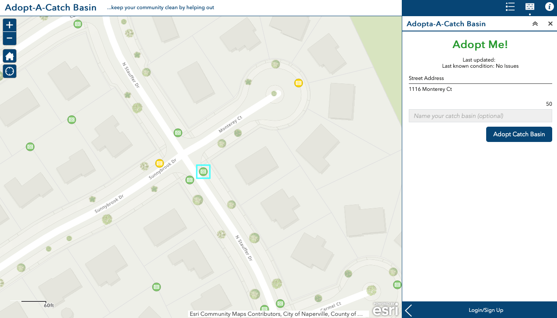This screenshot has height=318, width=557.
Task: Select green catch basin at Monterey Ct intersection
Action: coord(178,132)
